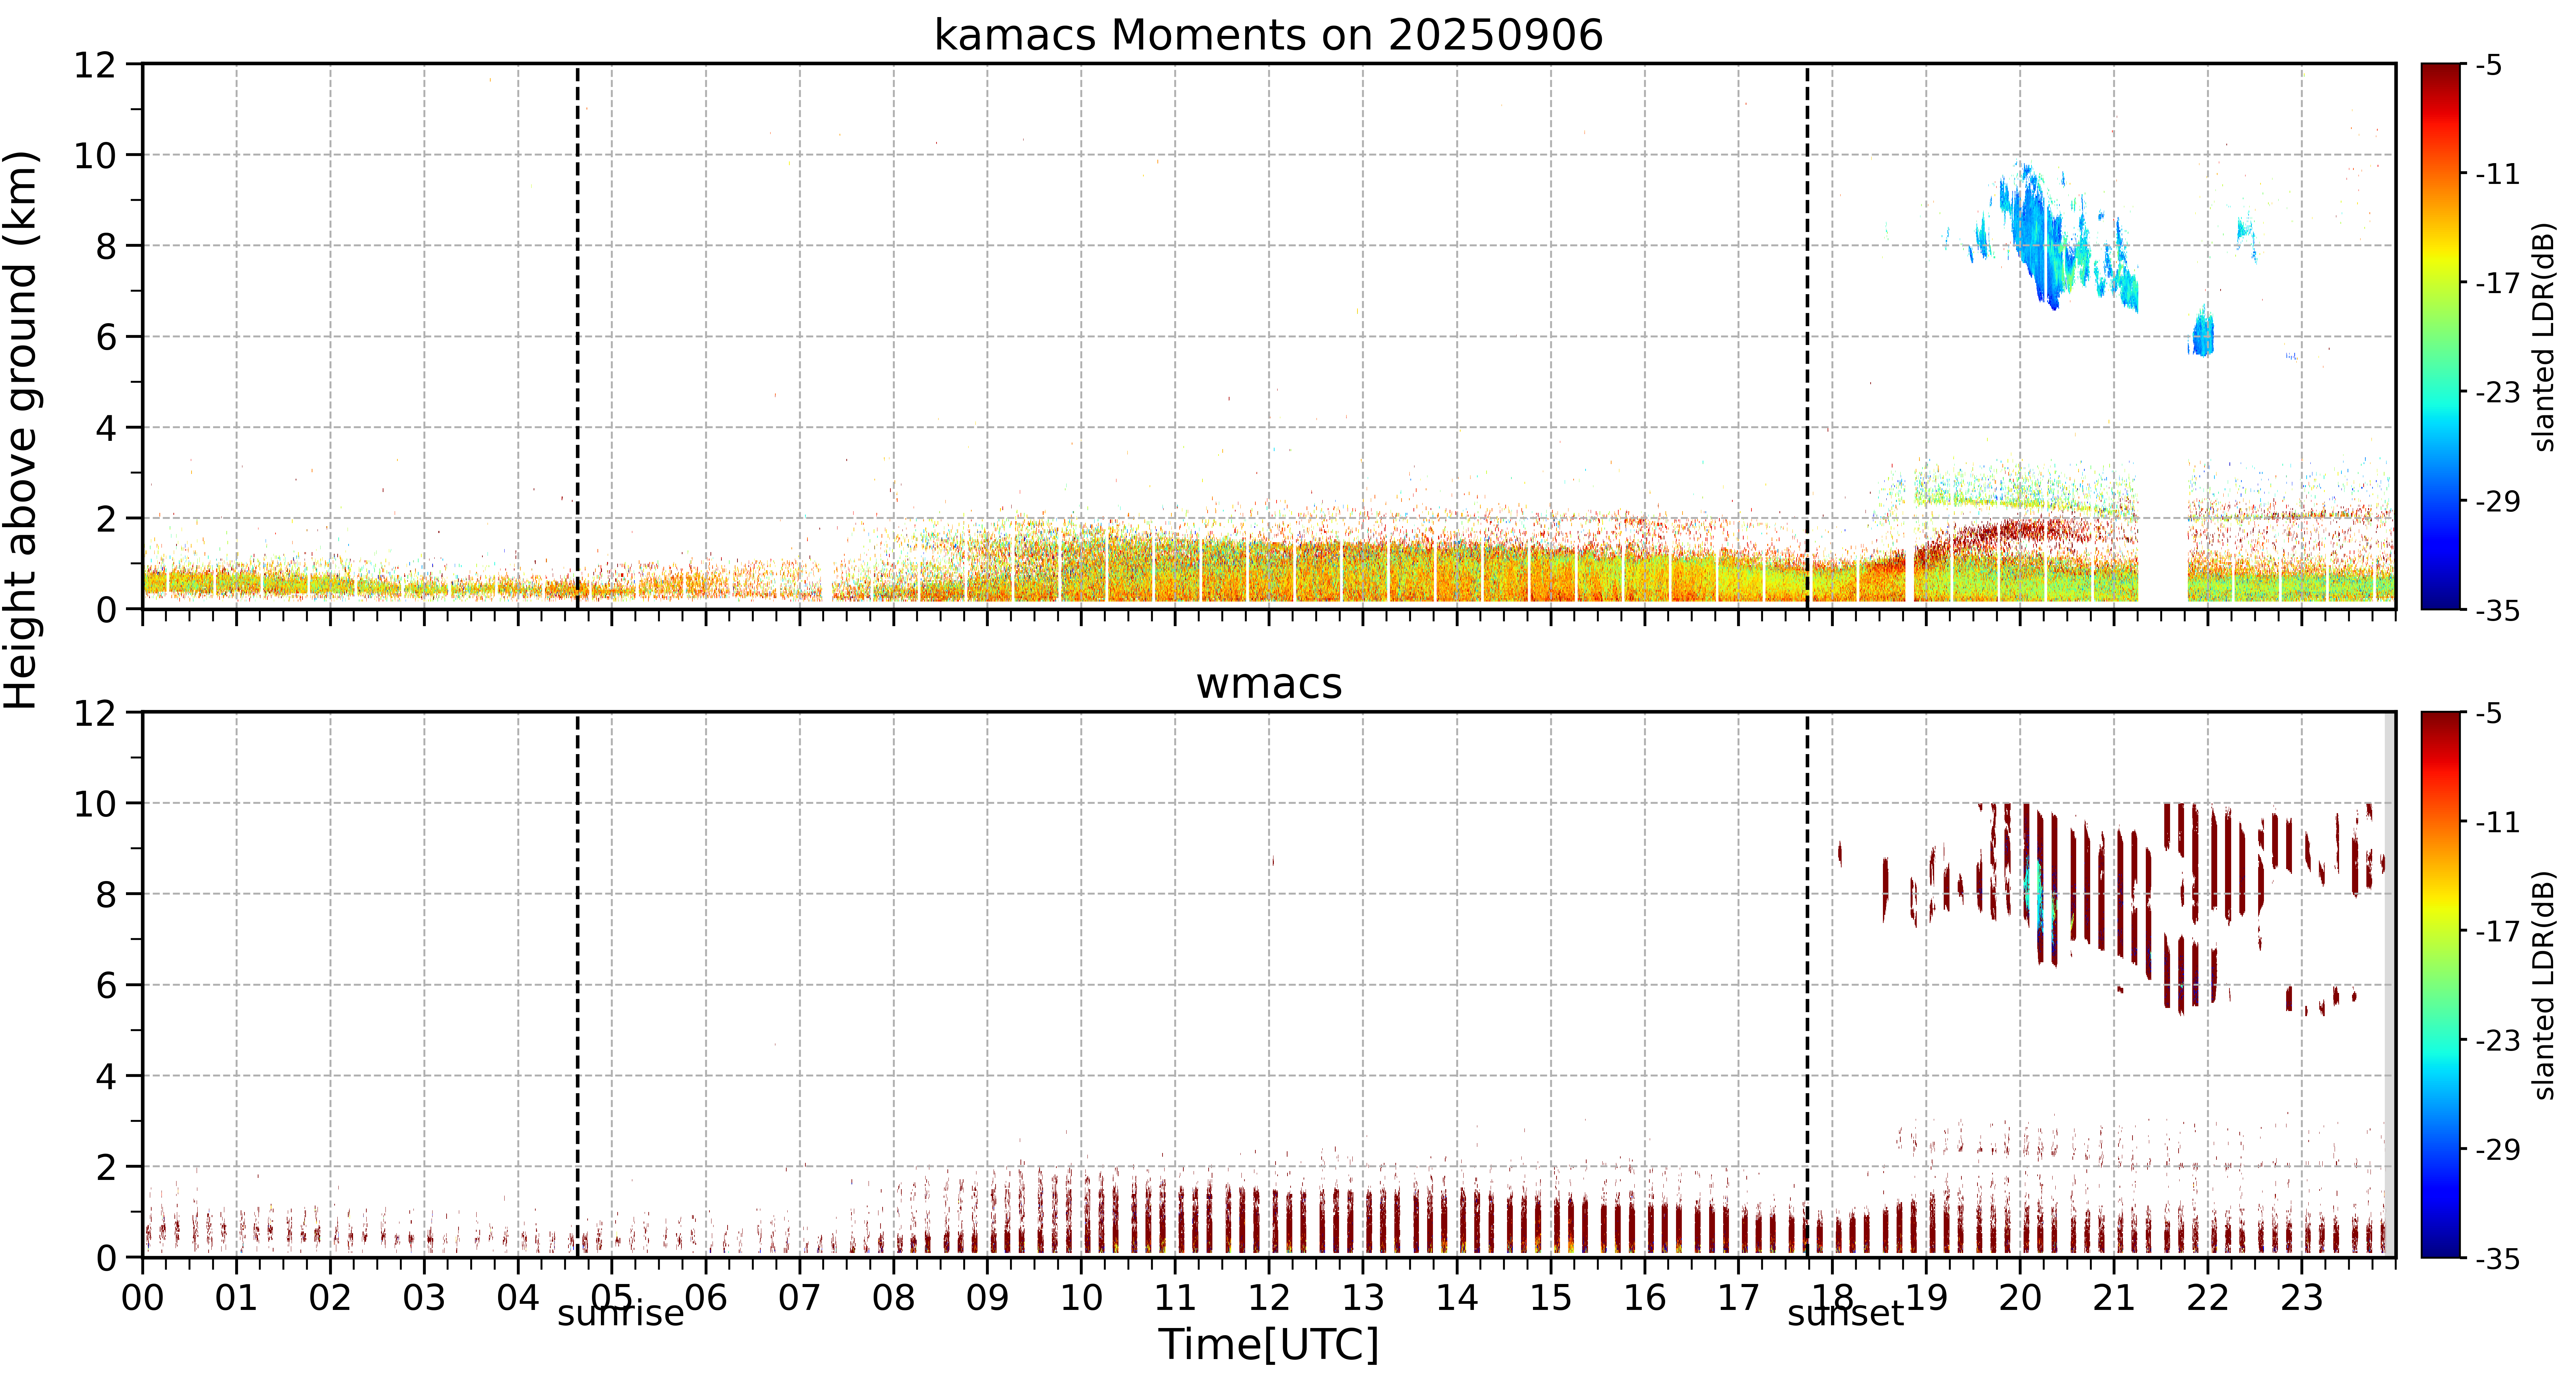Click the '11' hour tick label

pos(1175,1298)
